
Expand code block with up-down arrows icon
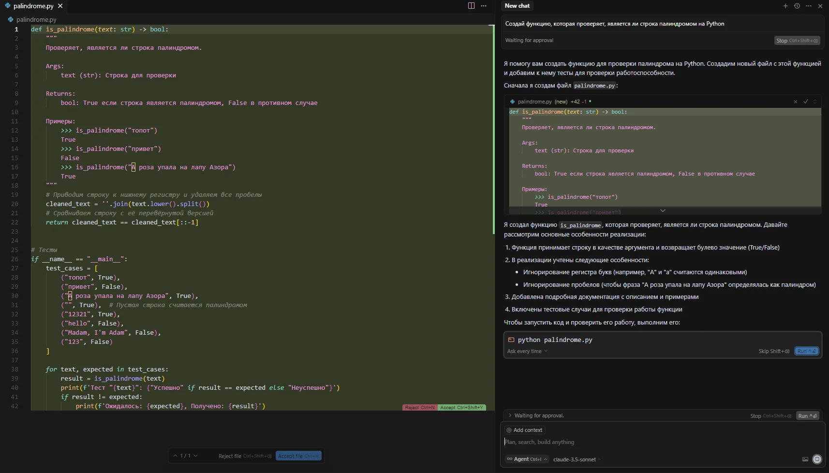815,102
